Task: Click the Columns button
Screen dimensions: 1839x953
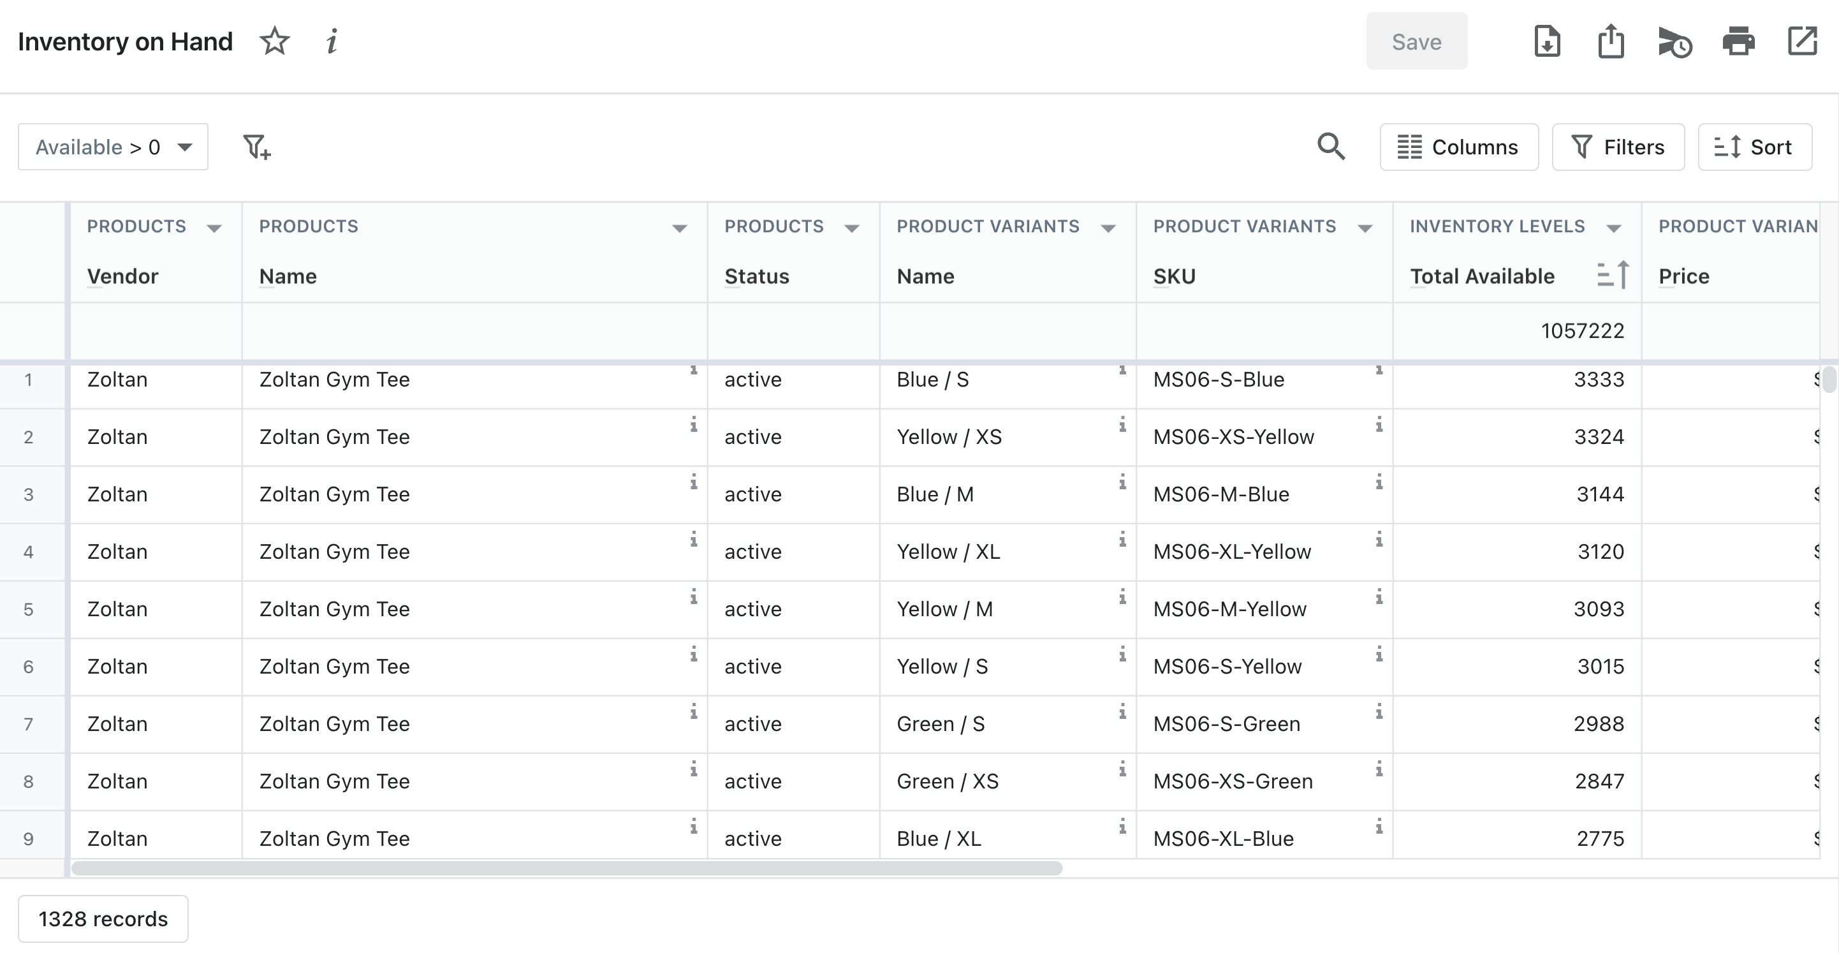Action: 1458,147
